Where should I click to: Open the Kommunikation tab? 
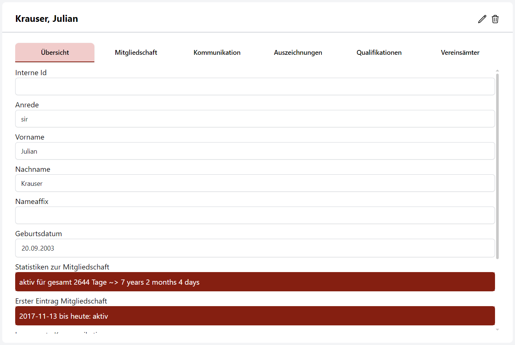(217, 53)
